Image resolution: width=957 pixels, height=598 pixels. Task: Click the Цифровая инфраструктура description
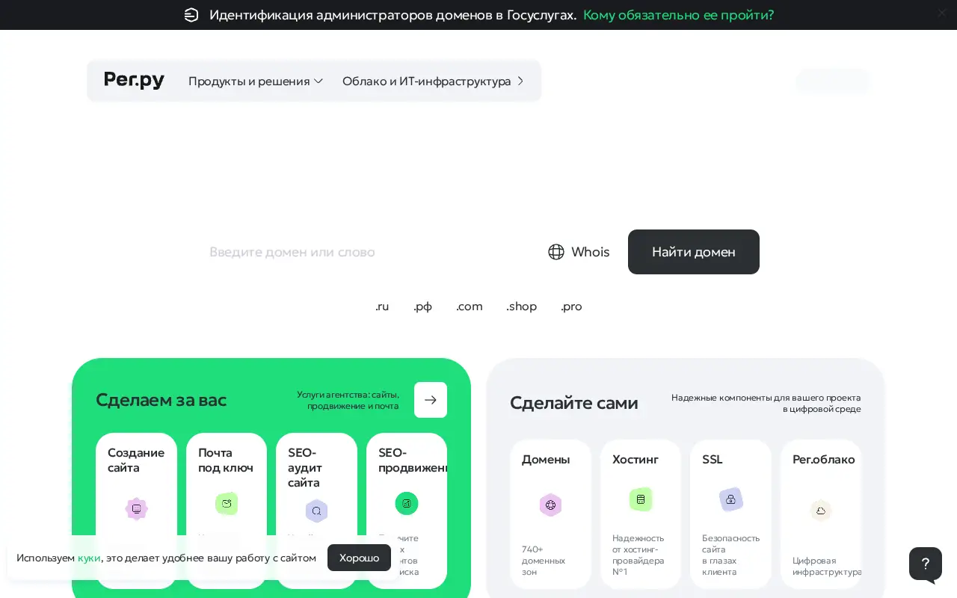(x=827, y=567)
